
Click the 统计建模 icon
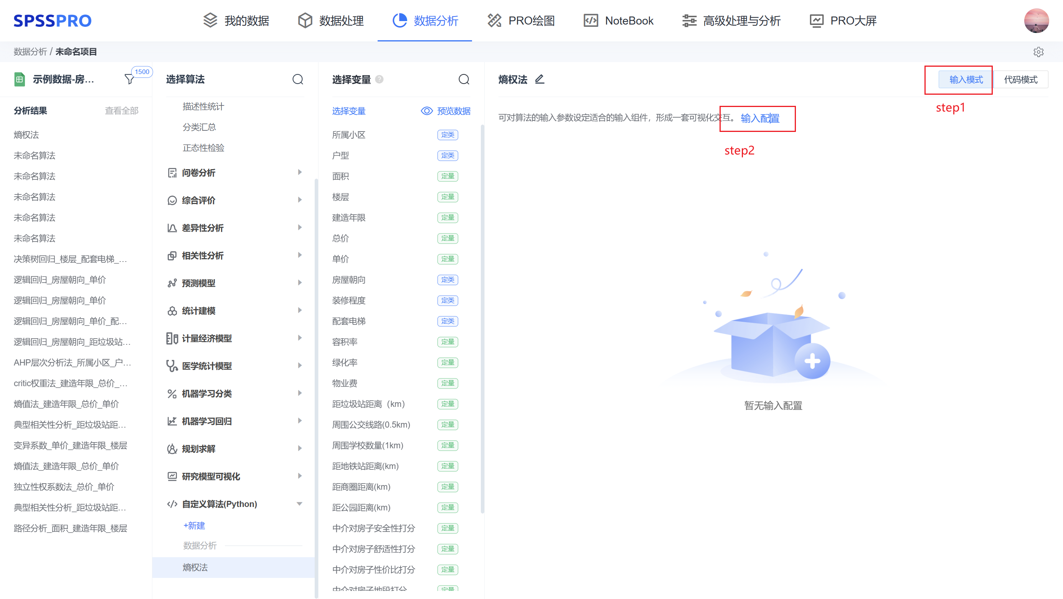coord(172,311)
